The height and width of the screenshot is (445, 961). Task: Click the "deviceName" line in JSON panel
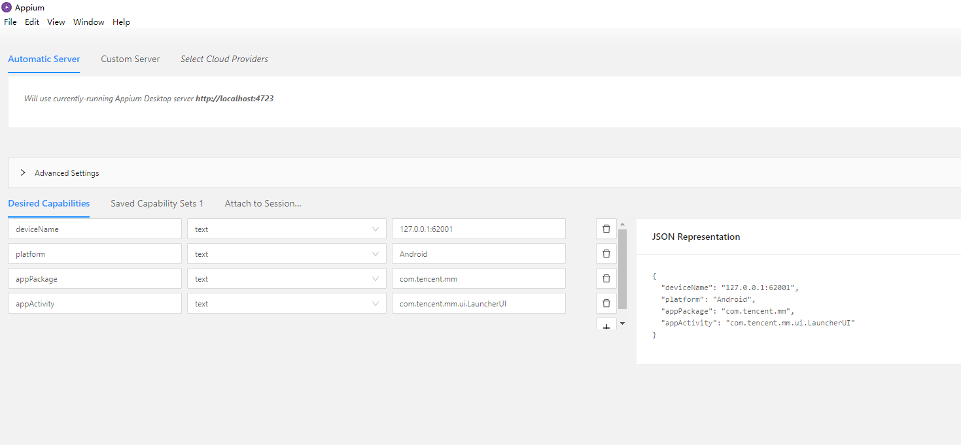(x=730, y=288)
